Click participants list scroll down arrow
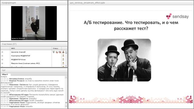Image resolution: width=194 pixels, height=109 pixels. tap(66, 66)
